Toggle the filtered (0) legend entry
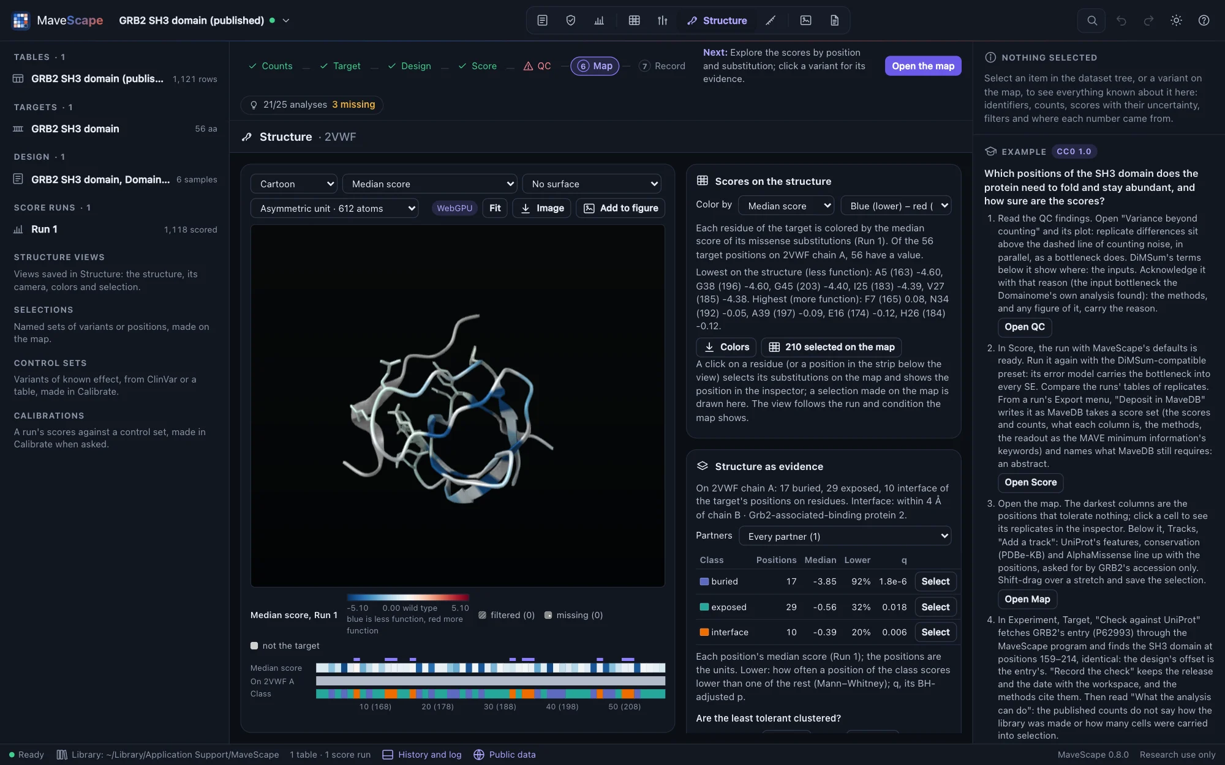This screenshot has width=1225, height=765. (x=507, y=615)
